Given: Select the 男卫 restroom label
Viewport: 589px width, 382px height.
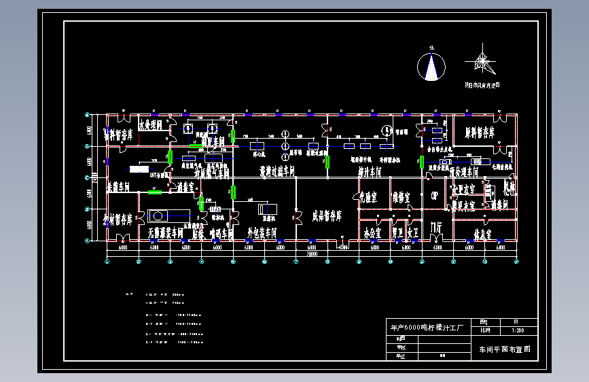Looking at the screenshot, I should point(397,233).
